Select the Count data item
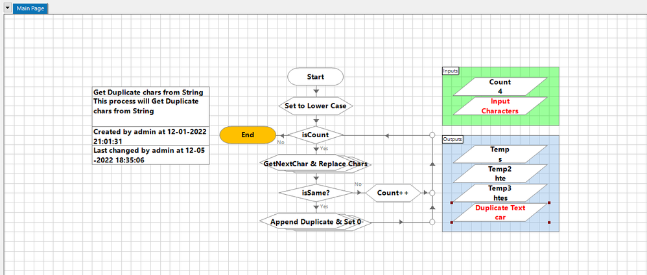This screenshot has width=647, height=275. [x=500, y=87]
